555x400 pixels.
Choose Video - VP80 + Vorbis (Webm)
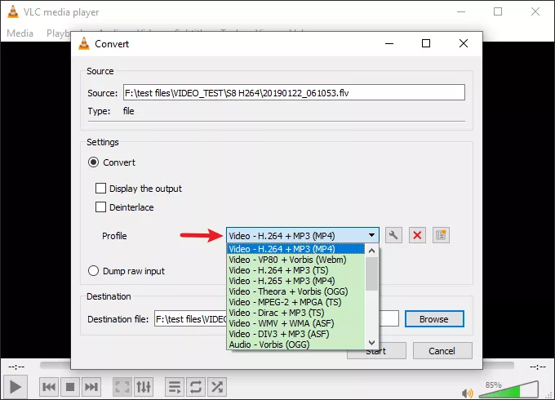pos(295,260)
